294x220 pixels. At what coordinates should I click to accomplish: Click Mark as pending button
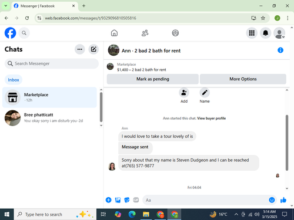[x=153, y=79]
